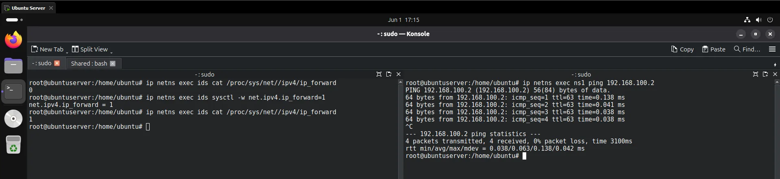The width and height of the screenshot is (780, 179).
Task: Open the Activities overview pill
Action: [14, 20]
